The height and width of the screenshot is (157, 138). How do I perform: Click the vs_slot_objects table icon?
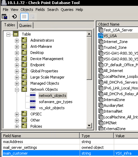(x=33, y=108)
